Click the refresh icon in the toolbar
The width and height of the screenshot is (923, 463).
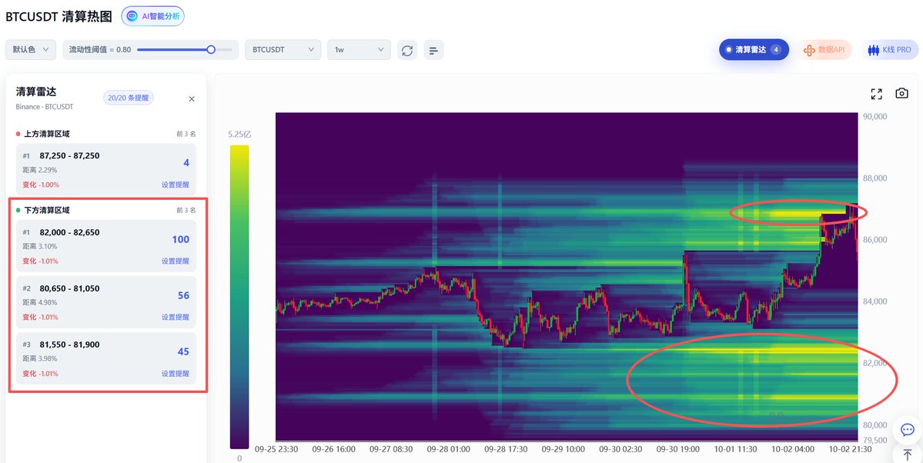pos(406,50)
